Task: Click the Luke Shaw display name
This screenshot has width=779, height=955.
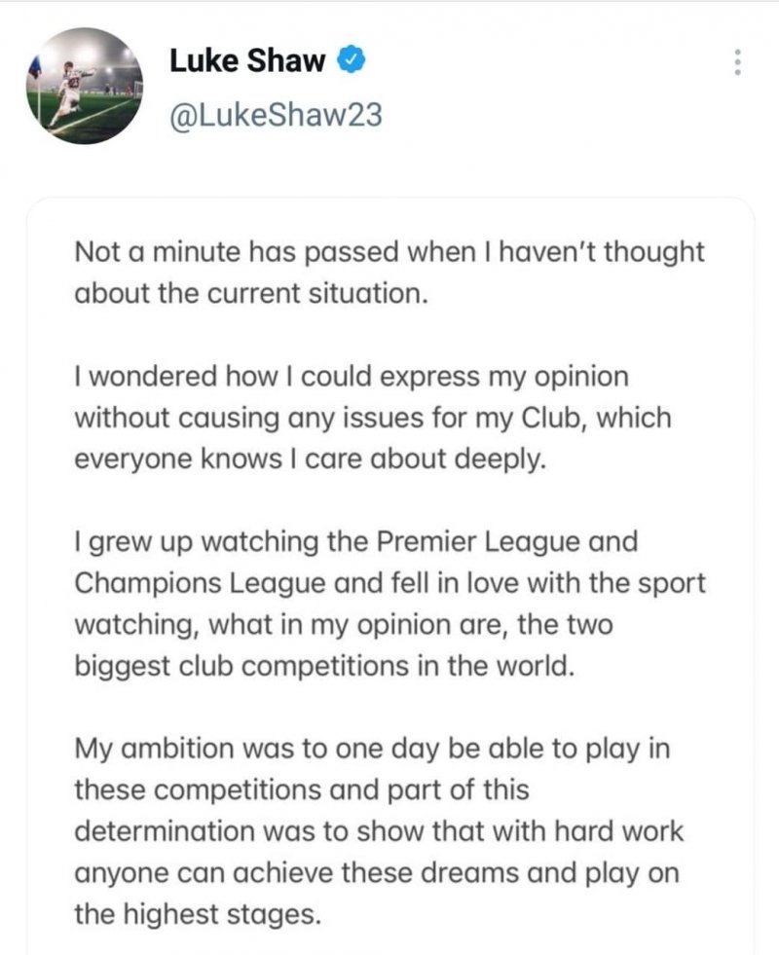Action: point(246,60)
